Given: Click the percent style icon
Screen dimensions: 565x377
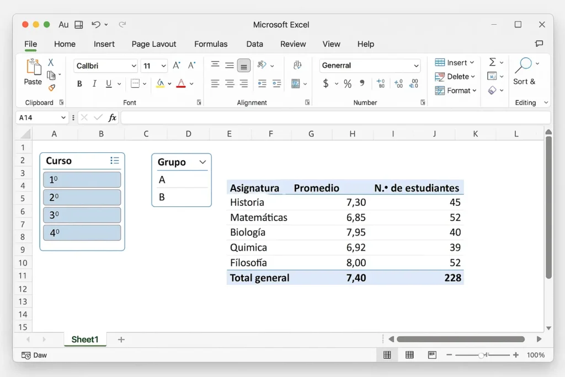Looking at the screenshot, I should [x=348, y=84].
